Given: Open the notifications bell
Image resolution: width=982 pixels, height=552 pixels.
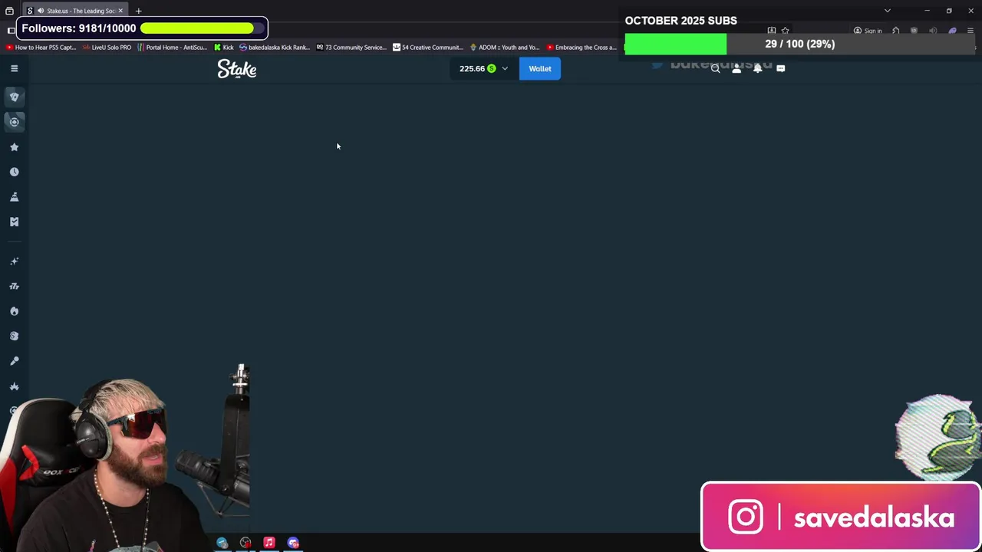Looking at the screenshot, I should [758, 68].
